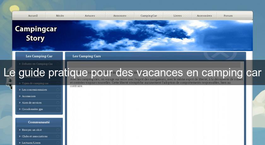Image resolution: width=265 pixels, height=145 pixels.
Task: Open the Accessoires top menu item
Action: pyautogui.click(x=204, y=16)
